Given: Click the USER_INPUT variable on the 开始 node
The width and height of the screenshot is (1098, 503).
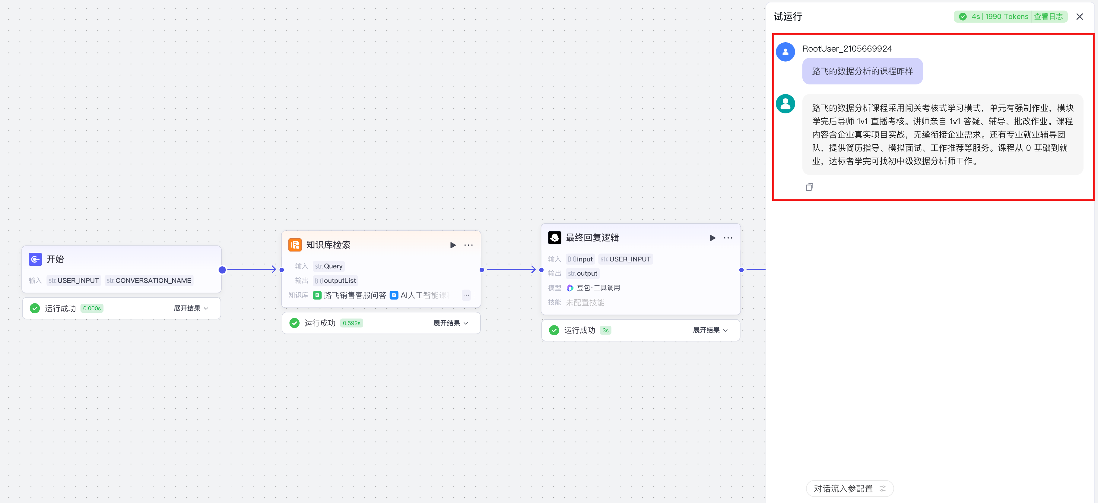Looking at the screenshot, I should 74,280.
